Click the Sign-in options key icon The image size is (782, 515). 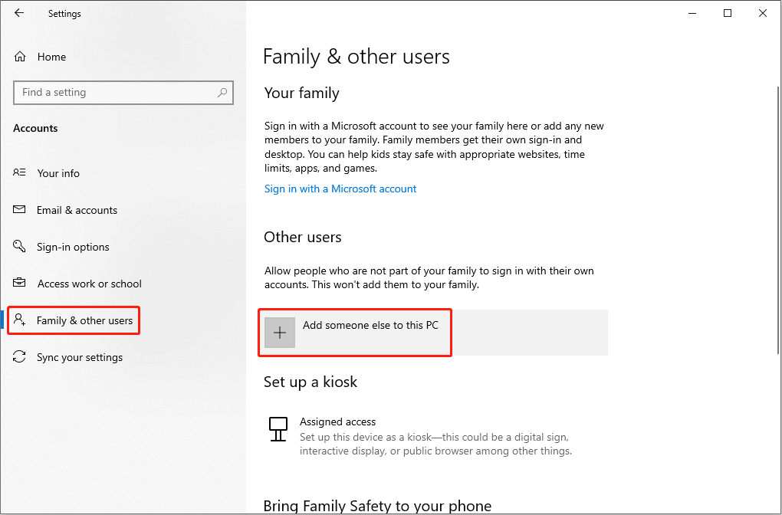click(19, 246)
